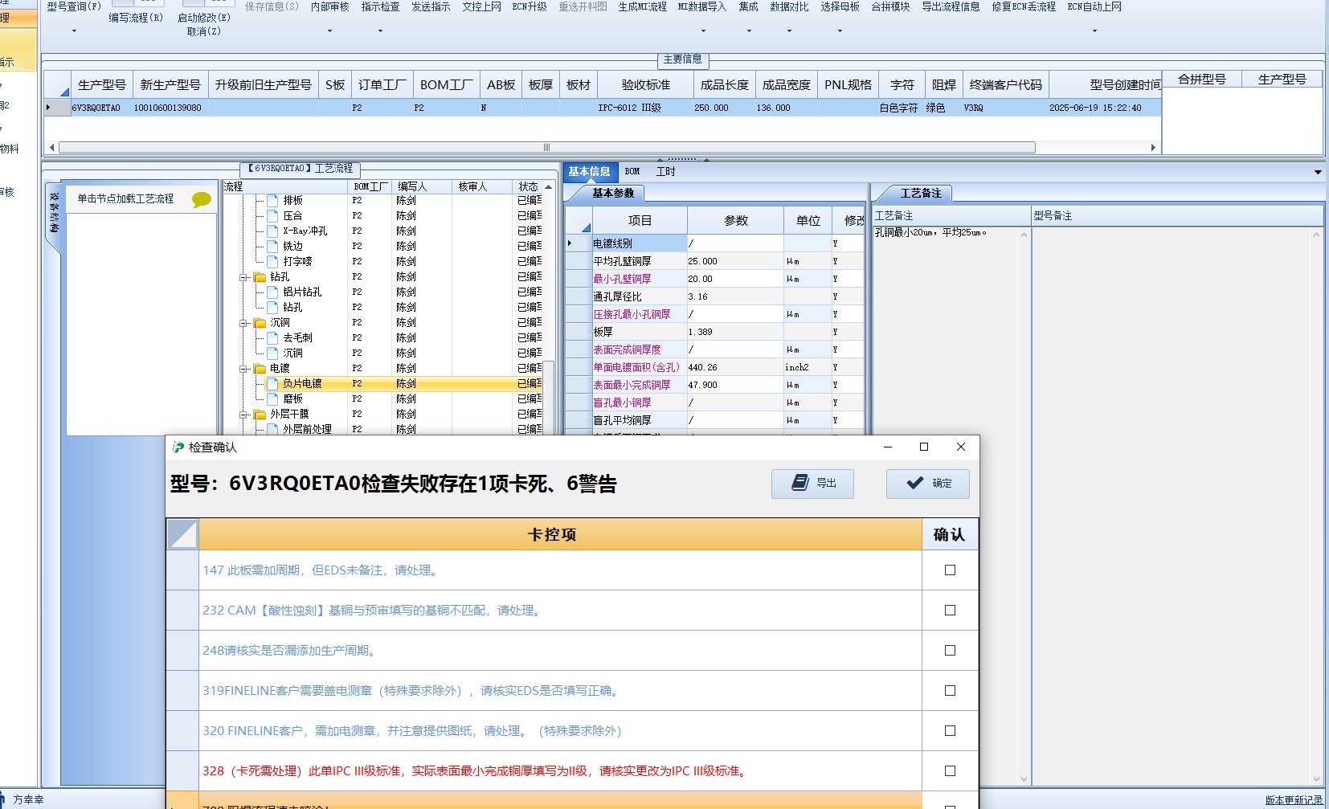This screenshot has height=809, width=1329.
Task: Tick confirm checkbox for item 319FINELINE
Action: coord(950,691)
